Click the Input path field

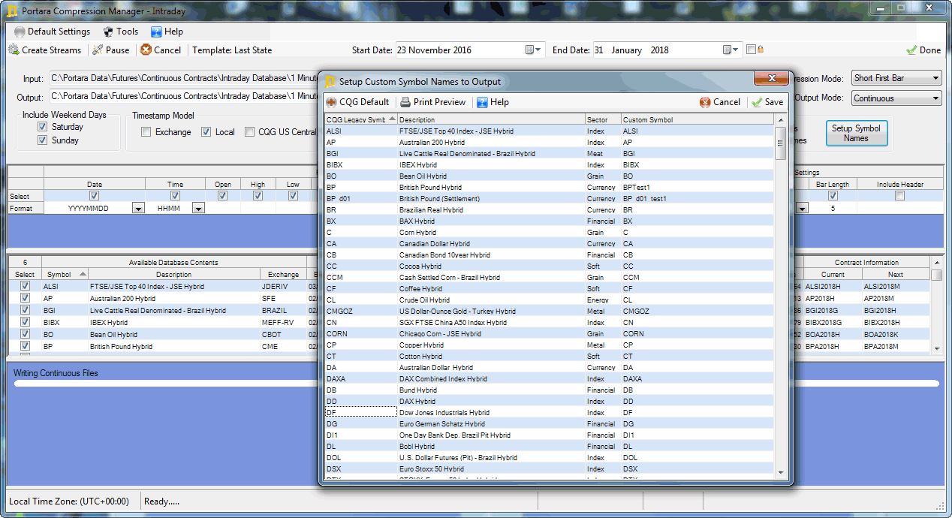184,78
